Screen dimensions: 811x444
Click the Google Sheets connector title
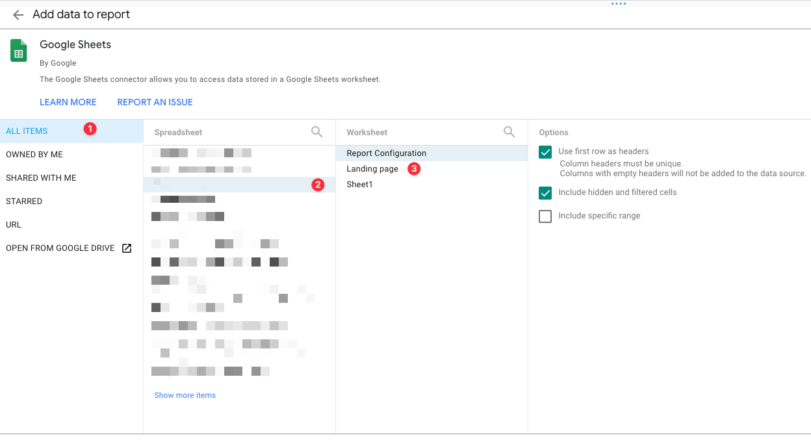(x=75, y=45)
